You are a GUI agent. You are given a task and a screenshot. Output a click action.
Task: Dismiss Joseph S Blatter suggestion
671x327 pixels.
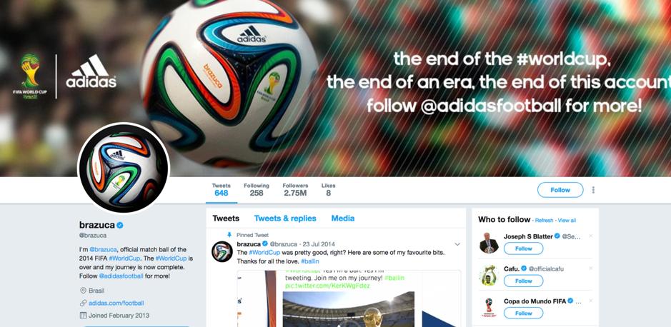[x=590, y=236]
